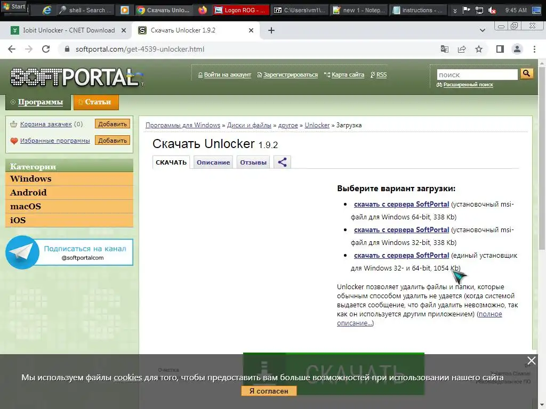This screenshot has width=546, height=409.
Task: Open the RSS link
Action: (x=381, y=75)
